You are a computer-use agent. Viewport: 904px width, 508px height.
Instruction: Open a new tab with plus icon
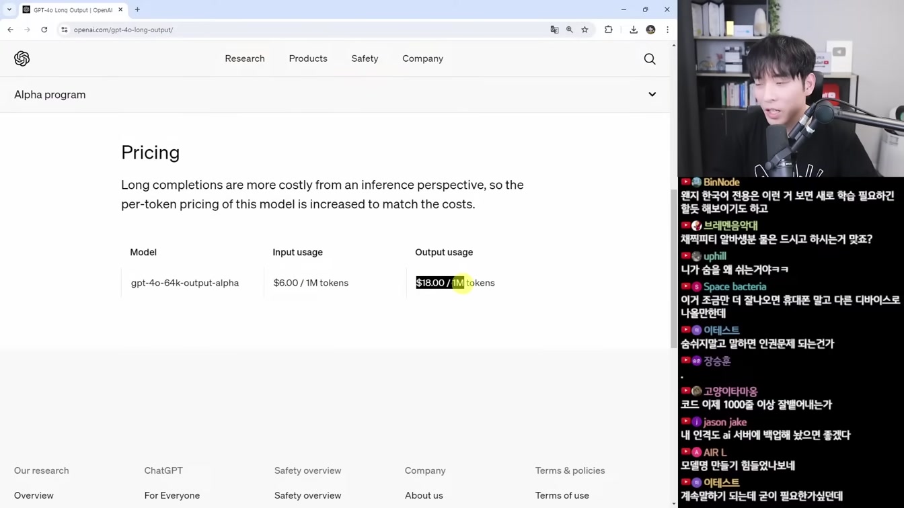137,9
